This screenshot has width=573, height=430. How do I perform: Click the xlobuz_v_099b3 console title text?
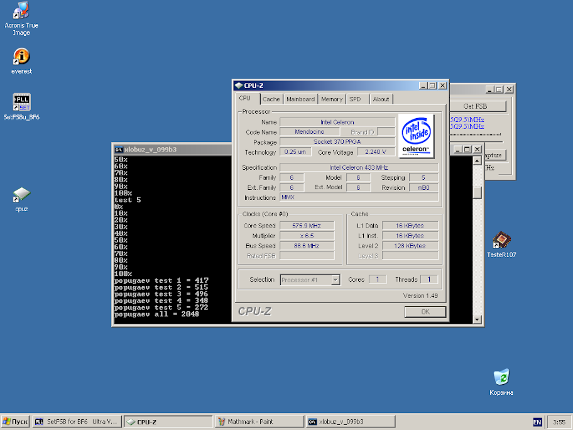pyautogui.click(x=150, y=150)
